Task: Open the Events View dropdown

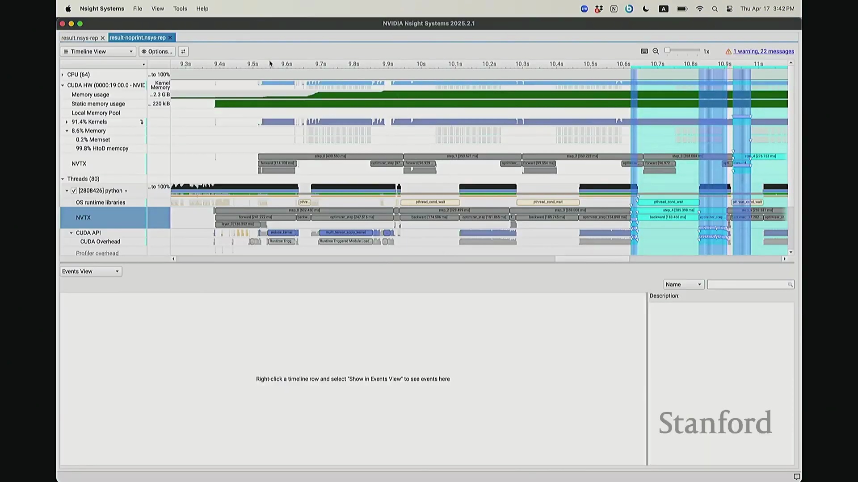Action: [x=91, y=271]
